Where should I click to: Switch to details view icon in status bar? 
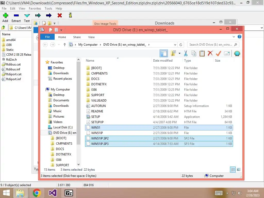(233, 169)
